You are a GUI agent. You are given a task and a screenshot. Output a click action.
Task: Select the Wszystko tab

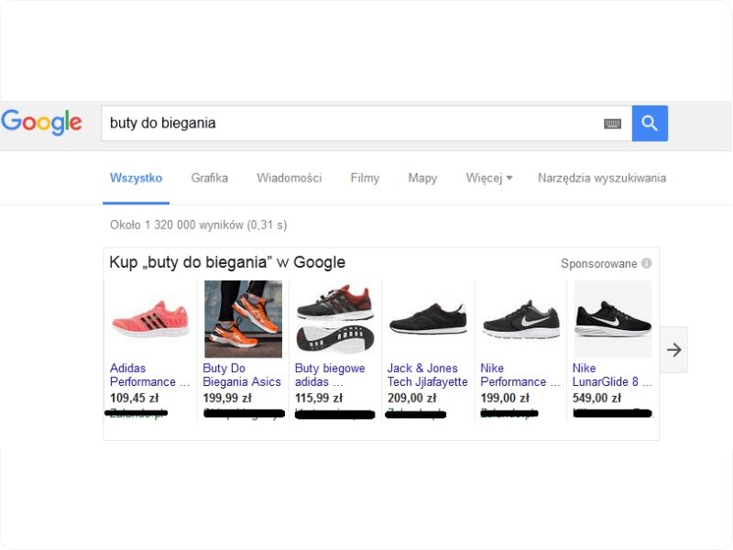[136, 178]
